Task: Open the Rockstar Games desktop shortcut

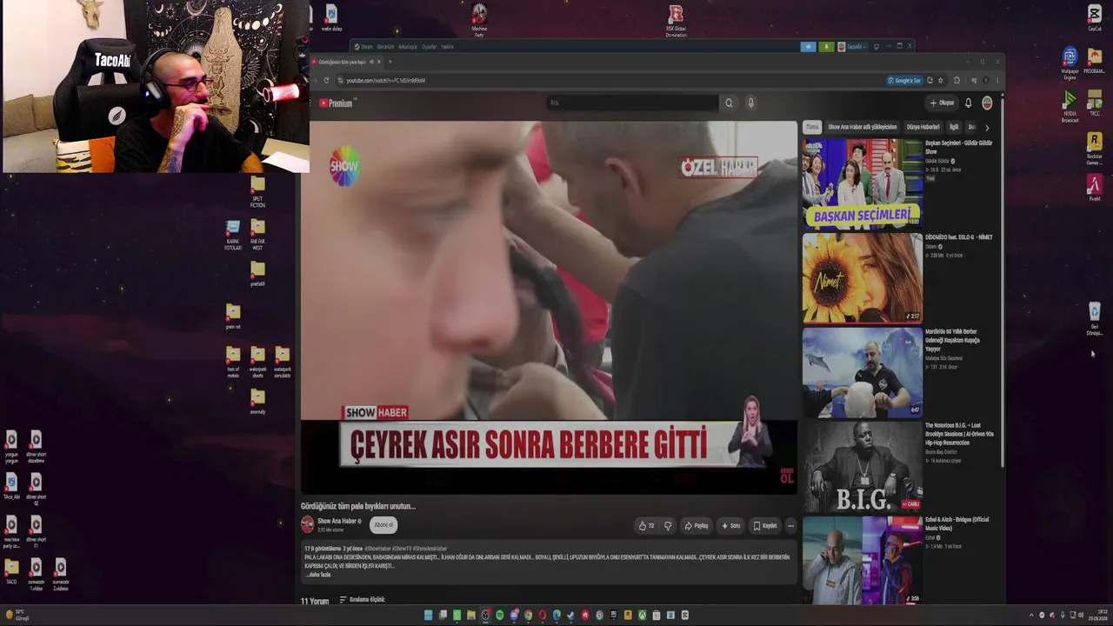Action: (x=1095, y=148)
